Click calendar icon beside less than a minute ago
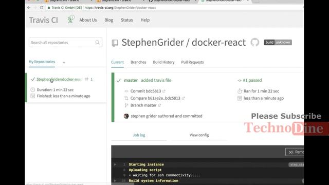Screen dimensions: 329x185 pos(240,98)
